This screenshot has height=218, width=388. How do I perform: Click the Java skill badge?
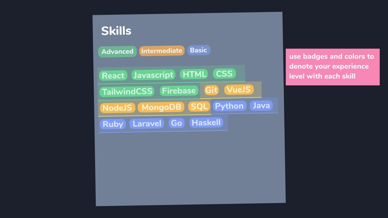(x=261, y=106)
